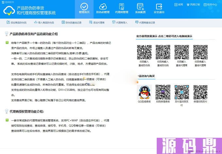Click 微信扫码支付 QR code
Screen dimensions: 222x154
coord(200,92)
